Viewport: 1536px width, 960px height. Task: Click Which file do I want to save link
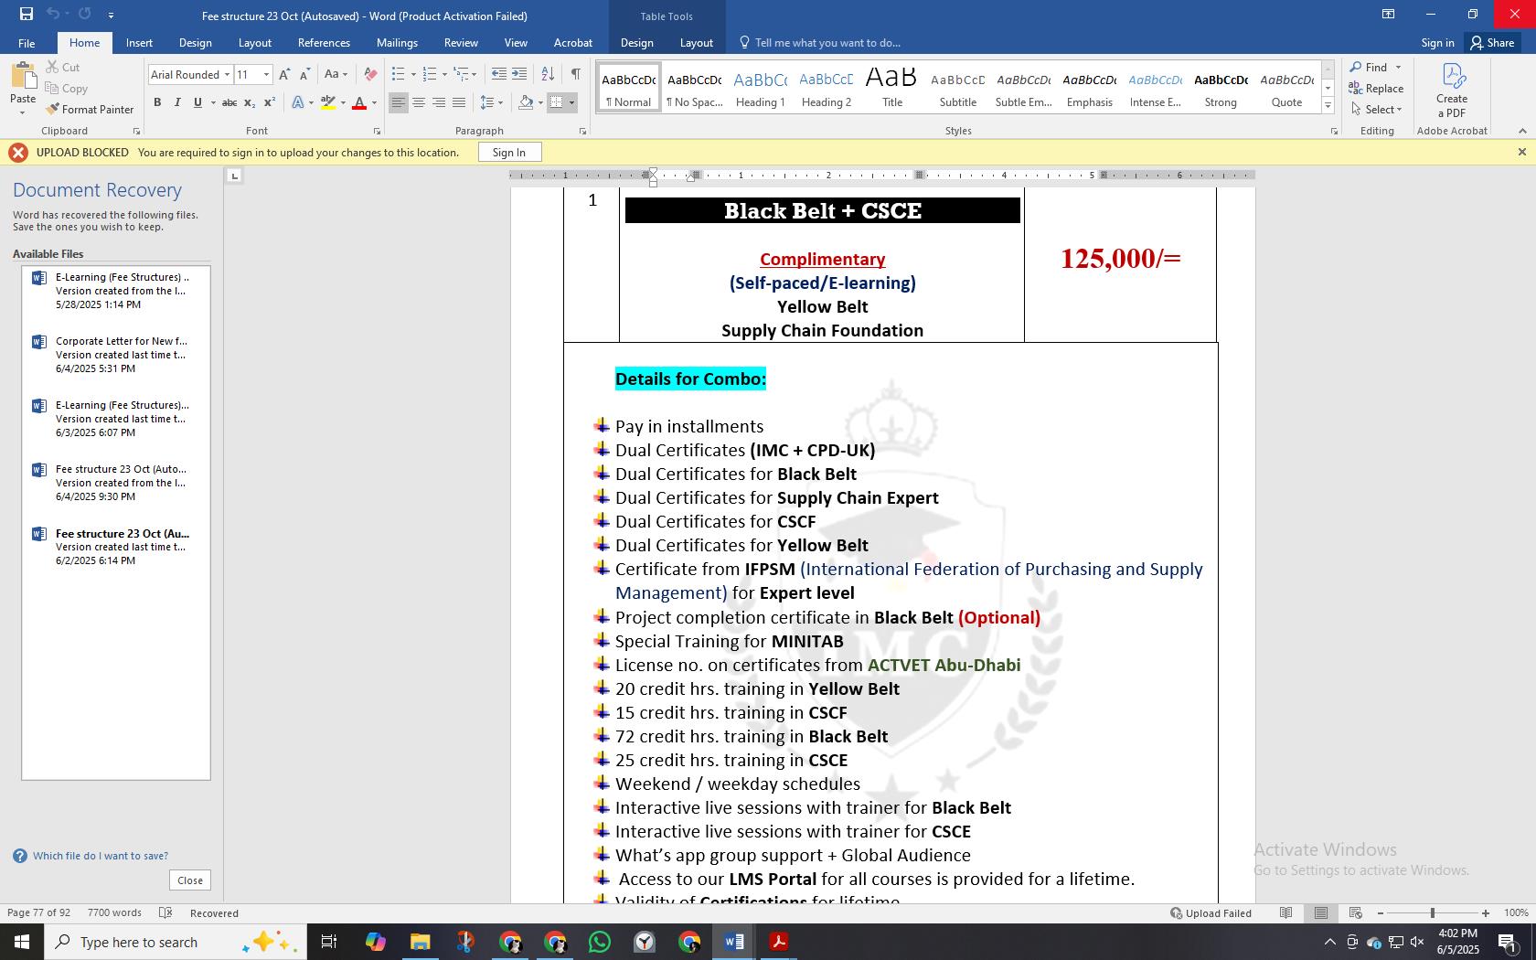(101, 856)
